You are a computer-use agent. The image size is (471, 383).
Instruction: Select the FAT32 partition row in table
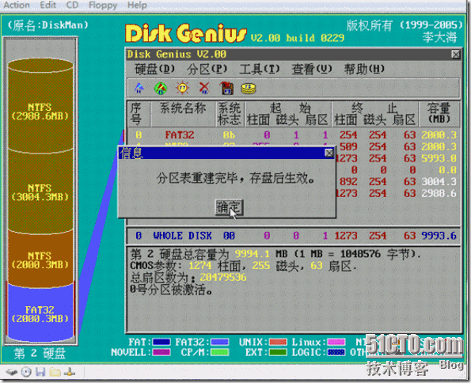(293, 135)
